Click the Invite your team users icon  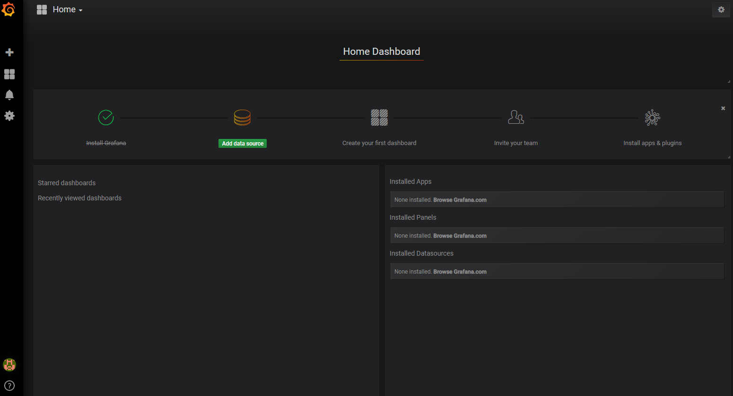point(515,118)
